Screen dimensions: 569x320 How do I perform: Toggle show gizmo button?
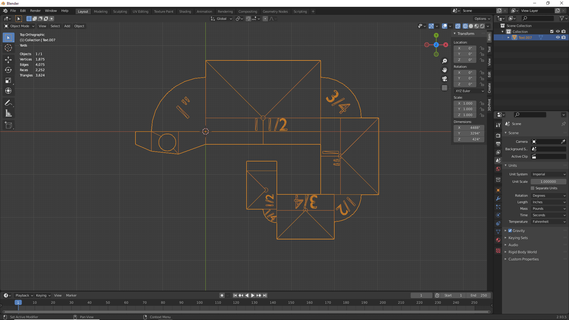pos(431,26)
